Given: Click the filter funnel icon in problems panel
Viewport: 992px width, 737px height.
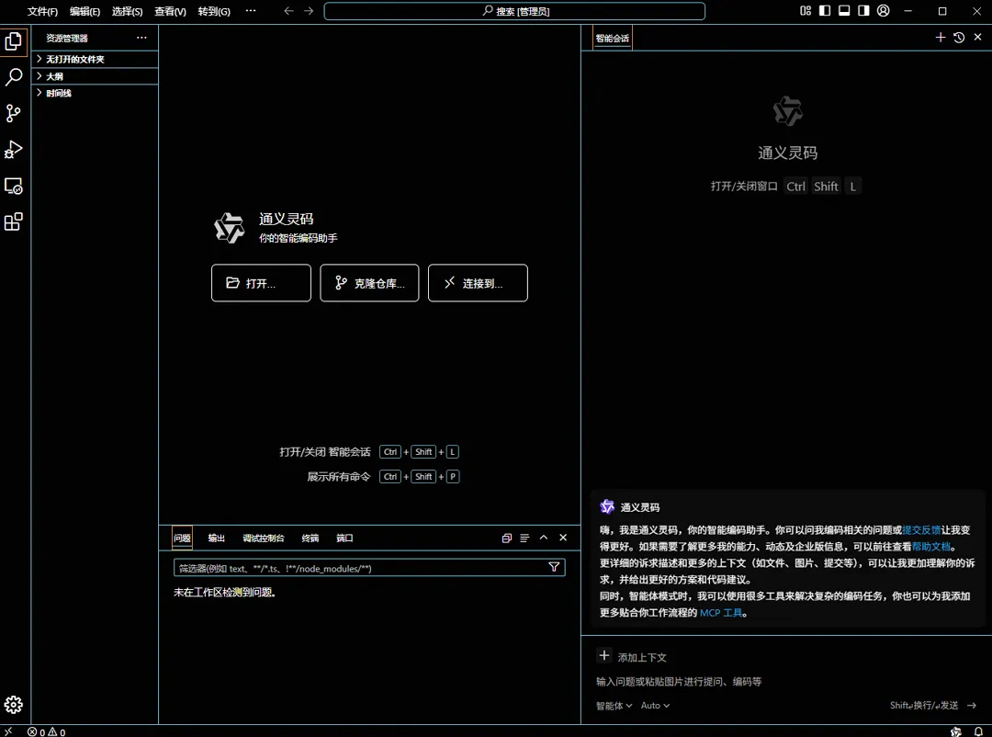Looking at the screenshot, I should (x=554, y=567).
